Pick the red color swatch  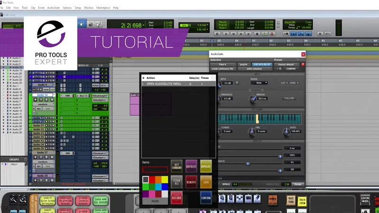(152, 179)
